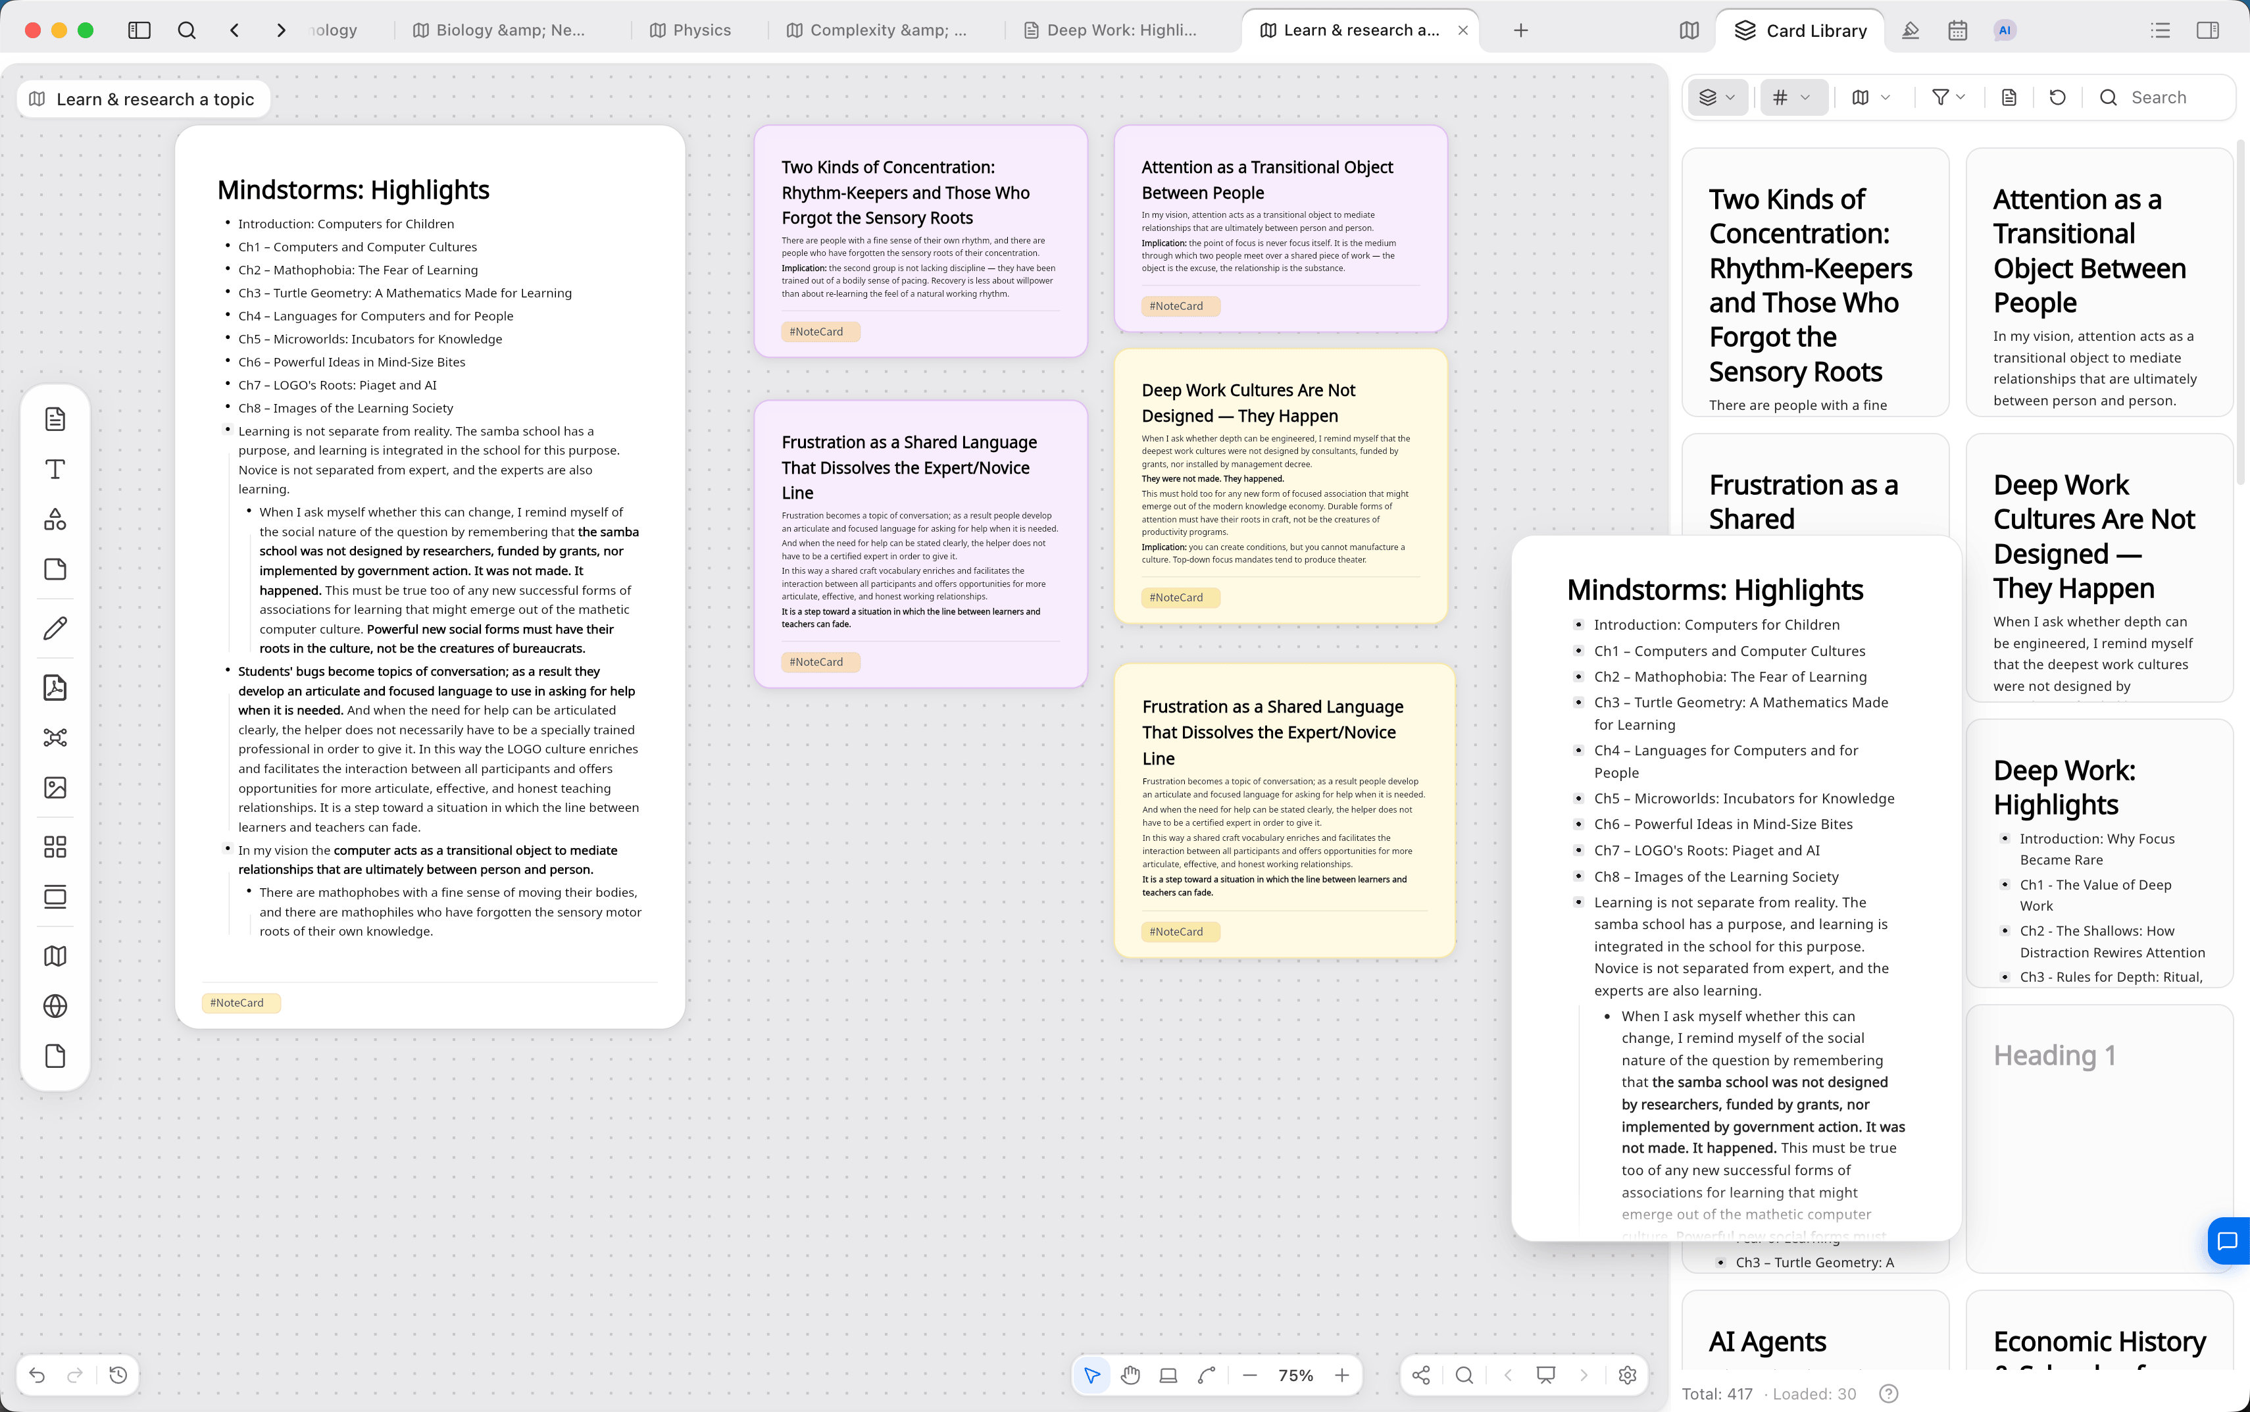Select the Pencil drawing tool
Image resolution: width=2250 pixels, height=1412 pixels.
[x=55, y=628]
